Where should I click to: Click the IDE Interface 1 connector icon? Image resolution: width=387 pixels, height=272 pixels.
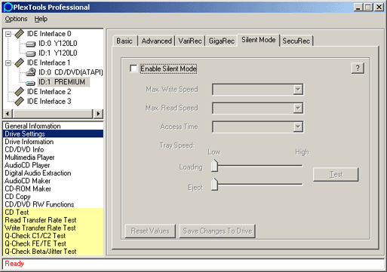(19, 63)
